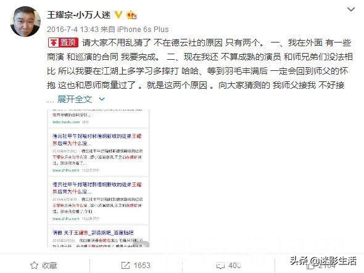Click the star favorite icon
Image resolution: width=364 pixels, height=273 pixels.
34,265
